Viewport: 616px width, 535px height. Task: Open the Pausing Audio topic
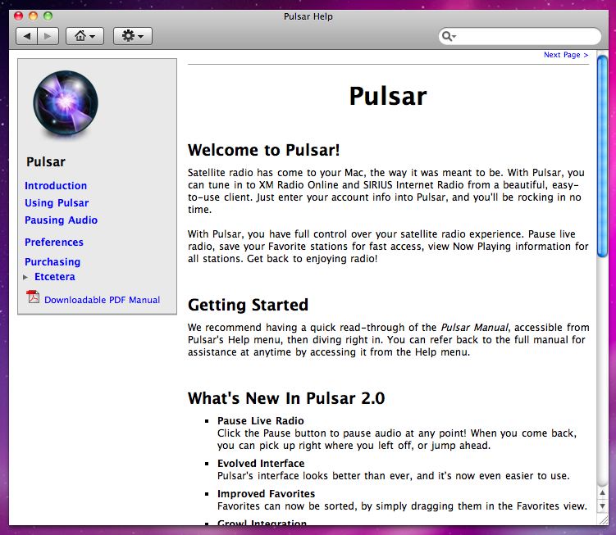point(61,220)
